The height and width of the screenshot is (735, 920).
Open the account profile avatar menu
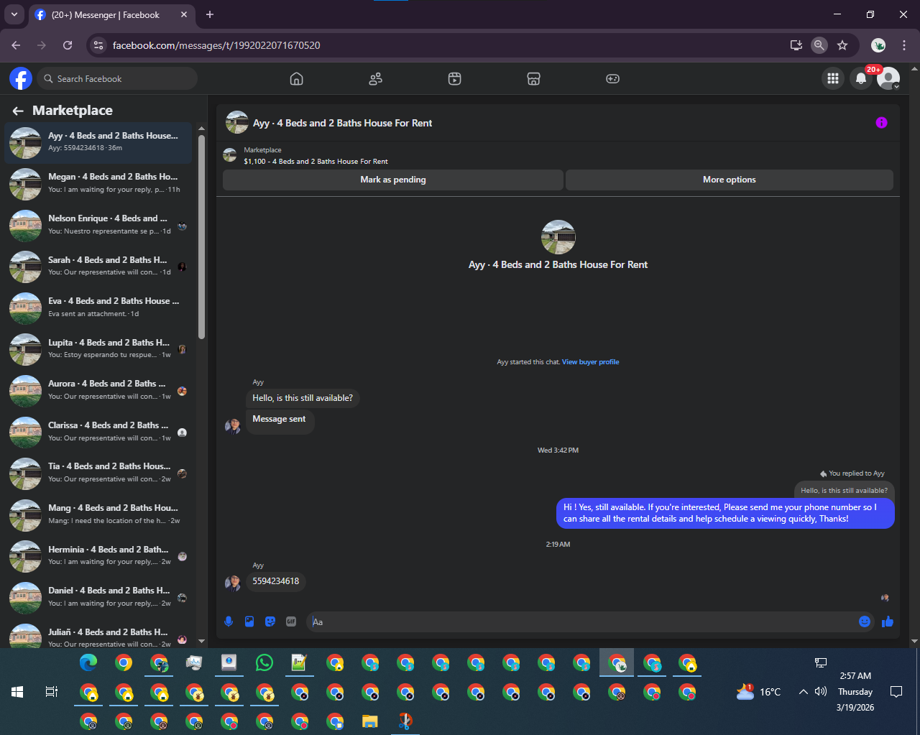tap(888, 78)
